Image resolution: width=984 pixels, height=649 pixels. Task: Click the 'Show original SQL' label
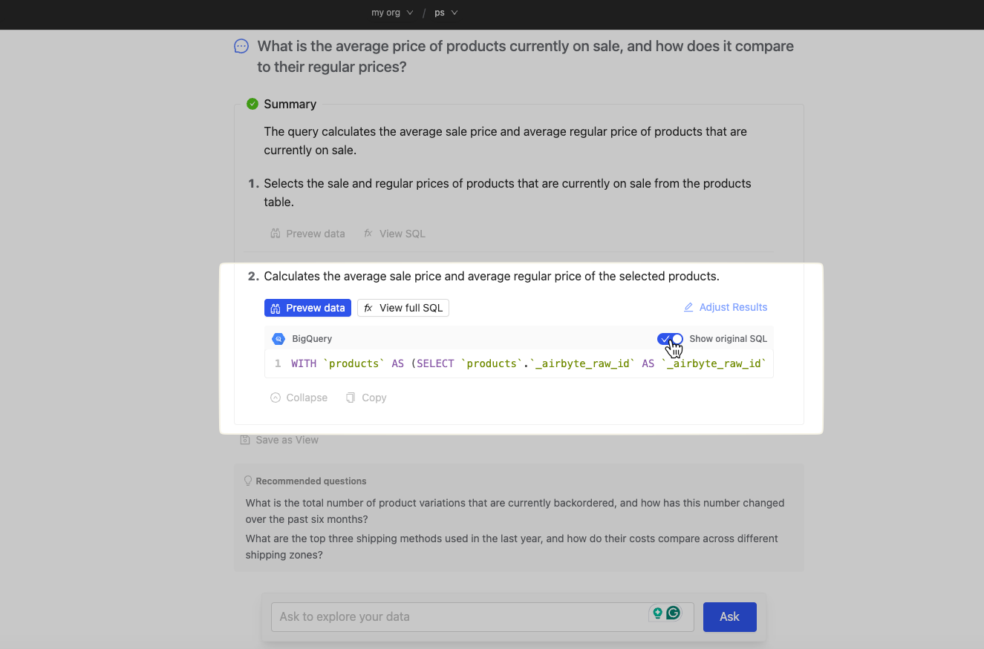(x=728, y=339)
